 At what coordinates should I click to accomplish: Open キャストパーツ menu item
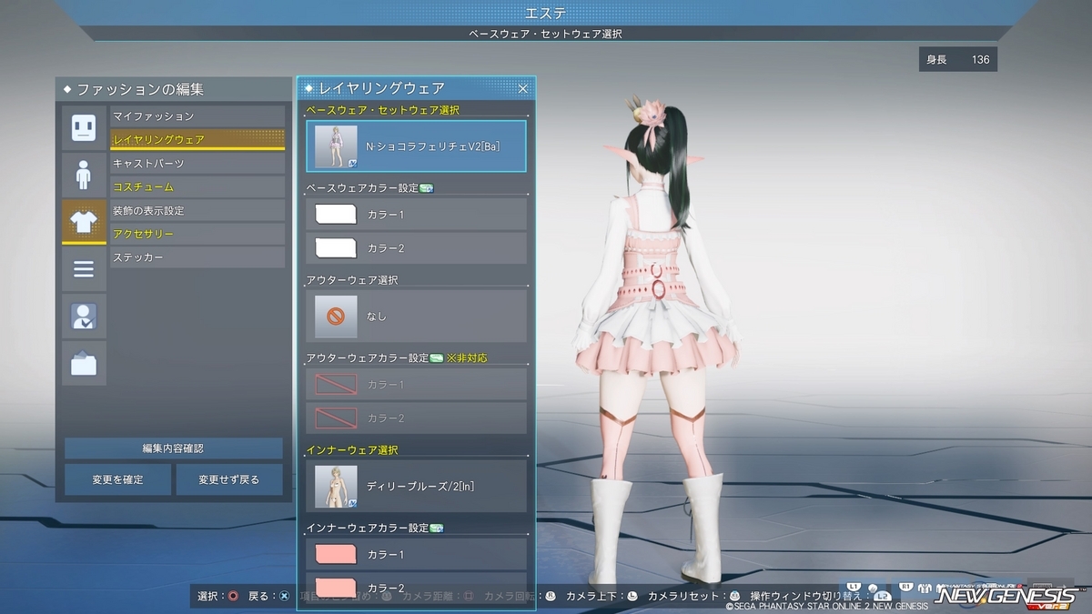pyautogui.click(x=197, y=164)
